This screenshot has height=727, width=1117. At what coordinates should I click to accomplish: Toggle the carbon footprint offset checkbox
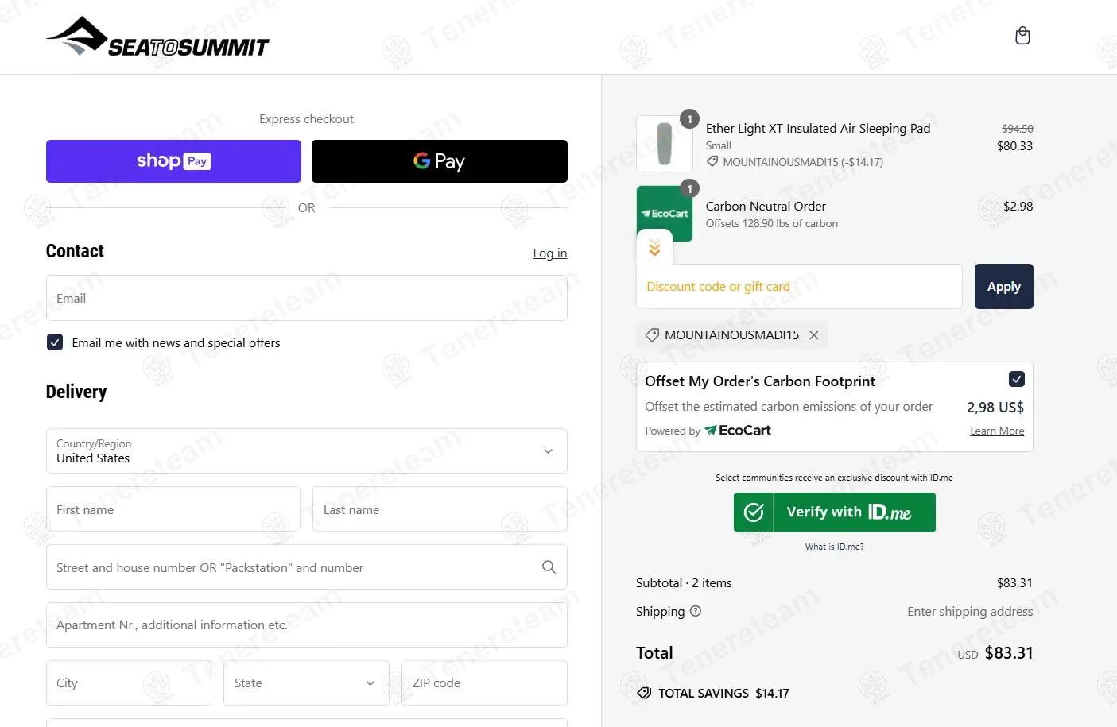(1016, 379)
